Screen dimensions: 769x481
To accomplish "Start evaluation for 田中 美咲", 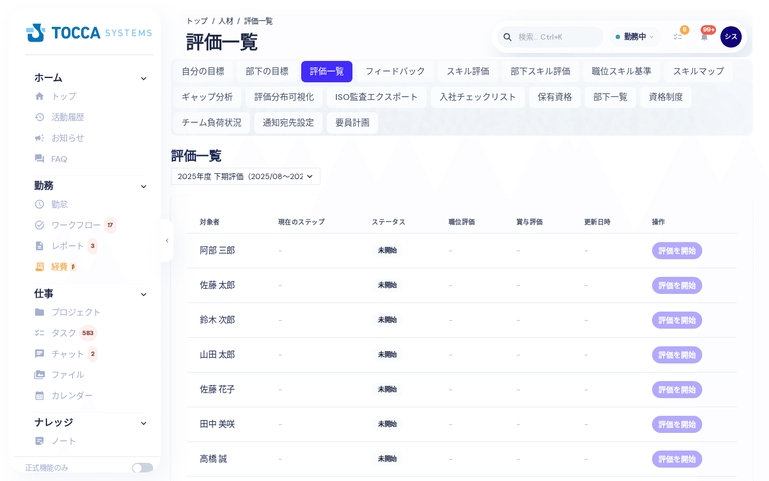I will [x=677, y=424].
